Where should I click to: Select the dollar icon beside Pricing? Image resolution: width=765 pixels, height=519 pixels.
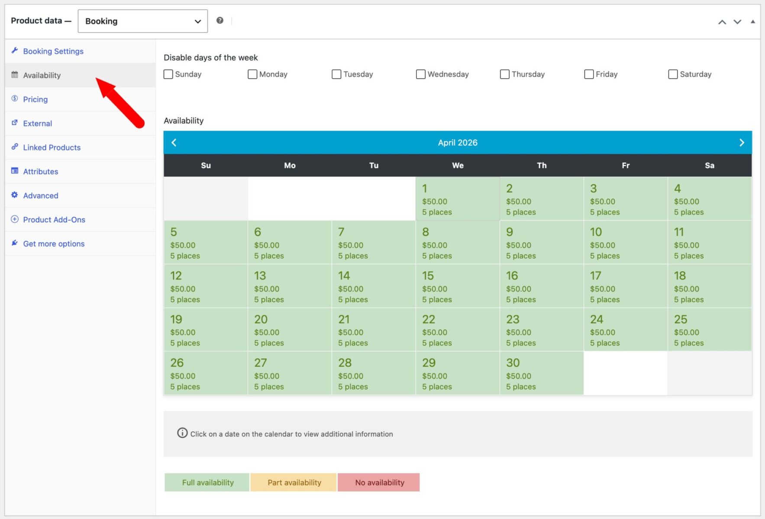[x=14, y=99]
